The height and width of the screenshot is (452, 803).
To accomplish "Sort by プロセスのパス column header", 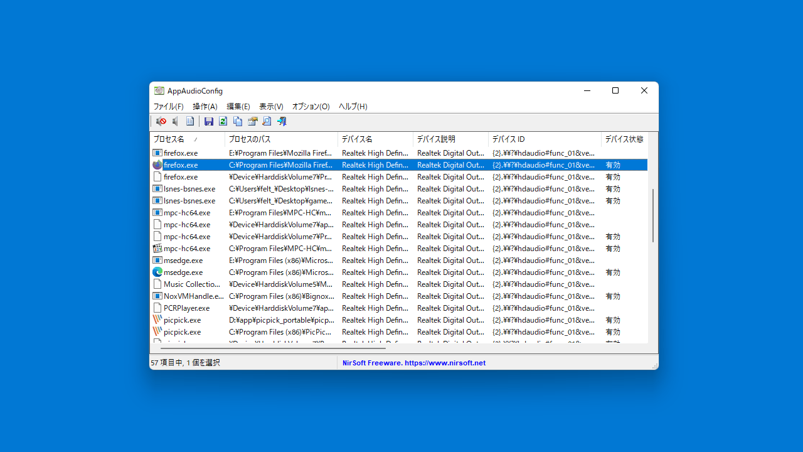I will 281,139.
